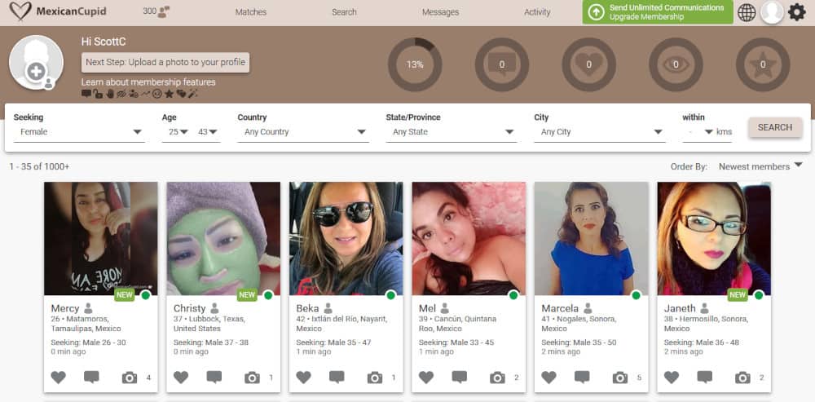Screen dimensions: 815x402
Task: Click the SEARCH button
Action: 775,127
